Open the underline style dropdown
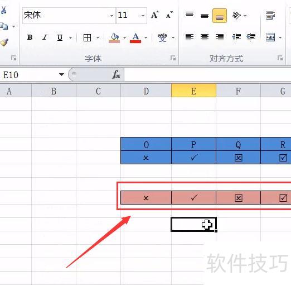Viewport: 291px width, 285px height. [71, 37]
